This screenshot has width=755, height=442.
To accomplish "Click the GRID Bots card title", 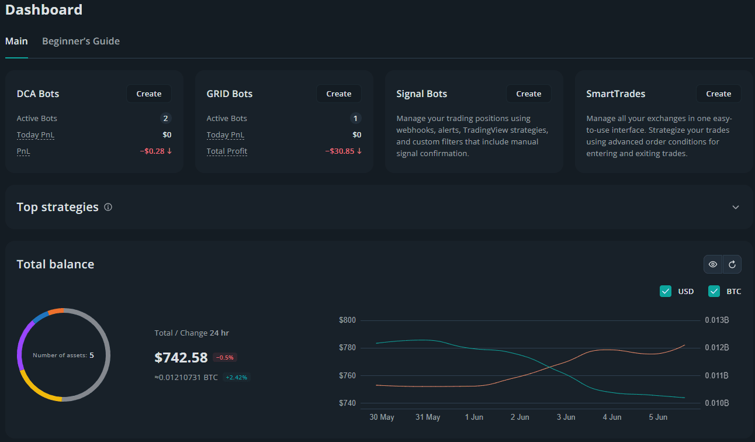I will coord(230,94).
